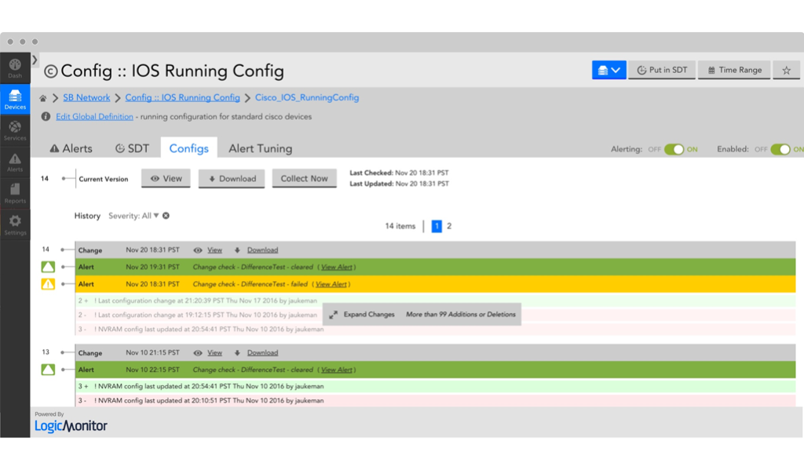This screenshot has height=470, width=804.
Task: Open the Edit Global Definition link
Action: click(x=94, y=117)
